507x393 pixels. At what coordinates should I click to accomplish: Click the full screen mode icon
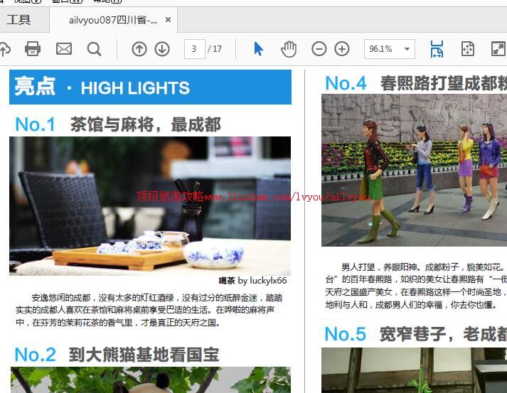(498, 49)
